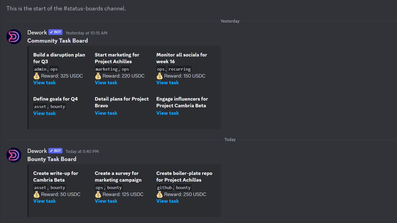
Task: Click the 'Define goals for Q4' title
Action: click(56, 99)
